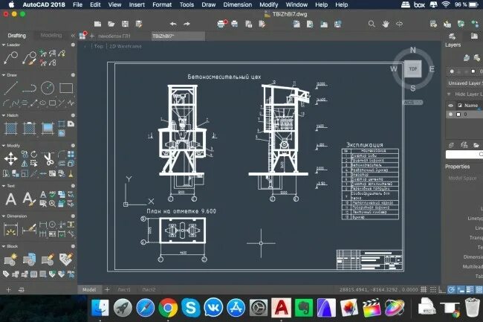
Task: Collapse the tool palette with double chevron
Action: (73, 36)
